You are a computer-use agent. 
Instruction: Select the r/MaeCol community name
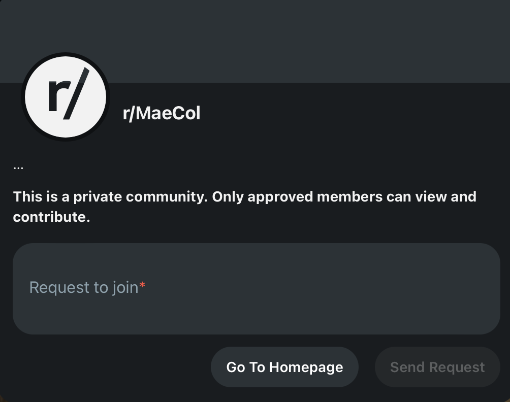[162, 113]
